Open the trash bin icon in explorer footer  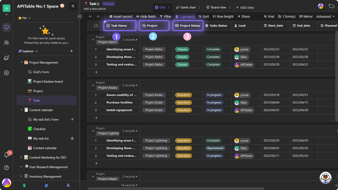(24, 186)
